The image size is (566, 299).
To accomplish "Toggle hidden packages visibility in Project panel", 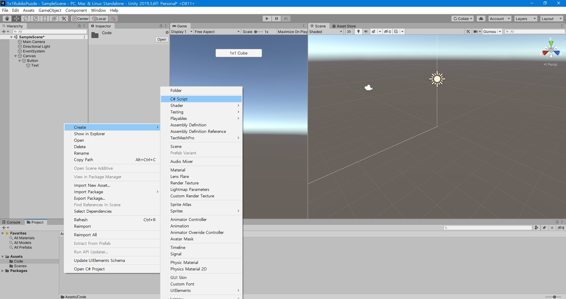I will [561, 228].
